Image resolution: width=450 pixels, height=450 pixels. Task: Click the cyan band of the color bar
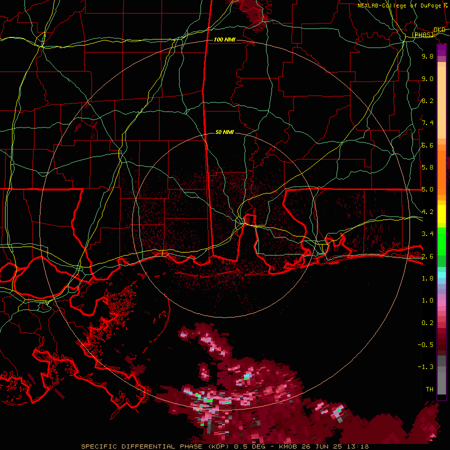(x=441, y=274)
